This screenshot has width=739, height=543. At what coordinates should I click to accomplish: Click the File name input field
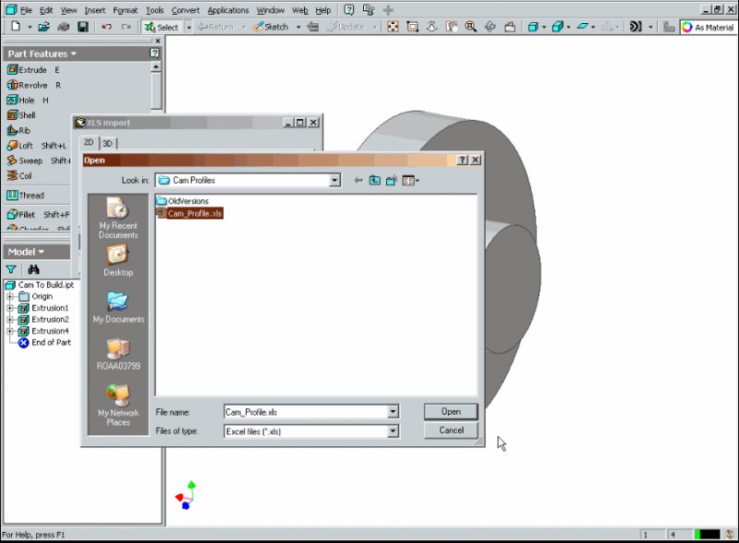306,412
